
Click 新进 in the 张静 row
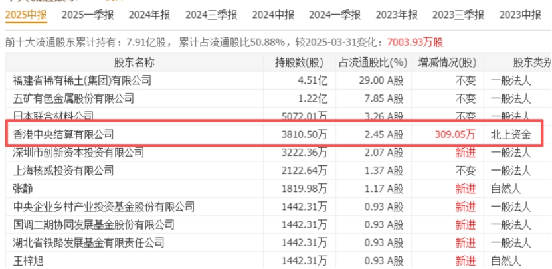[466, 189]
